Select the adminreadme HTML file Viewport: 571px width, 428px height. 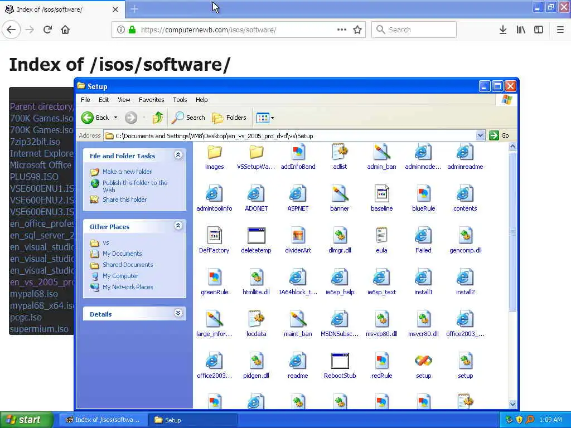pyautogui.click(x=465, y=152)
